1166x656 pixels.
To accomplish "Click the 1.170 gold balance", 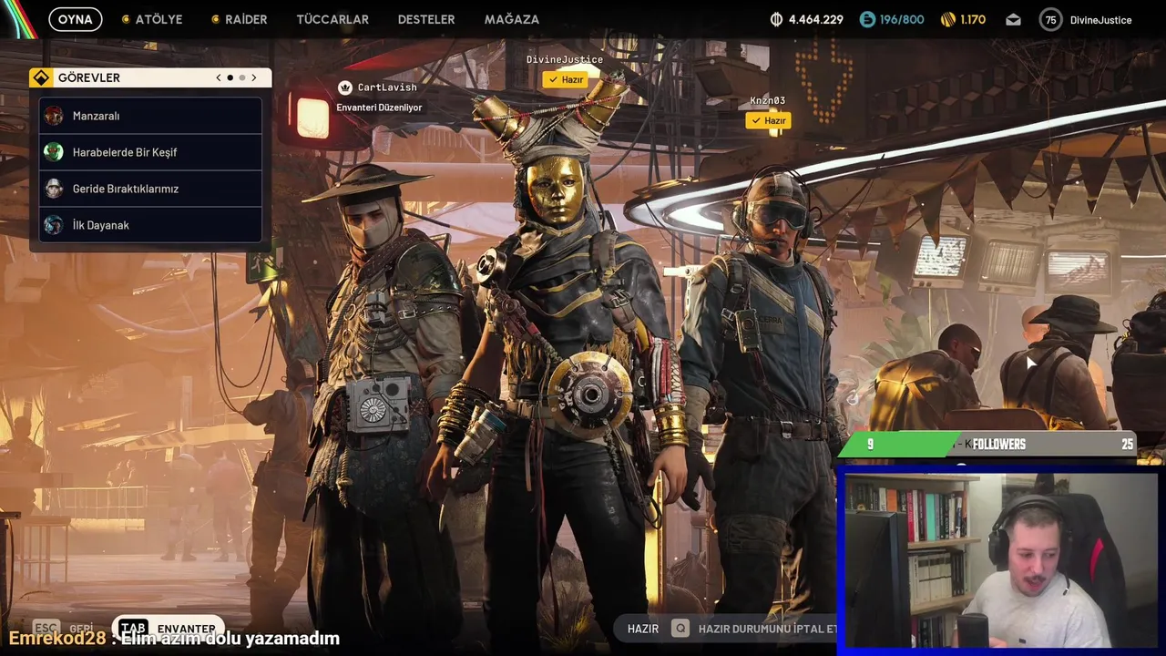I will point(973,19).
